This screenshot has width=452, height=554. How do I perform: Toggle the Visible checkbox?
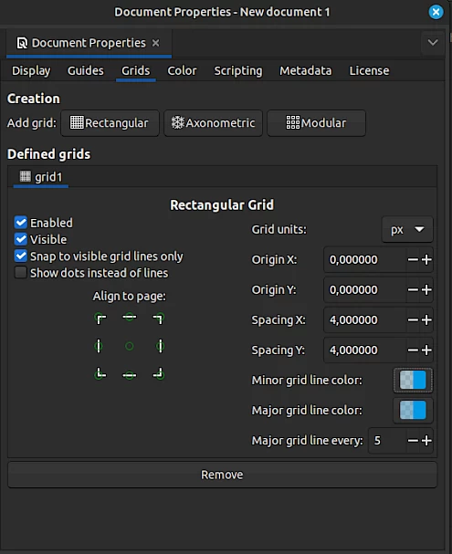pos(21,239)
